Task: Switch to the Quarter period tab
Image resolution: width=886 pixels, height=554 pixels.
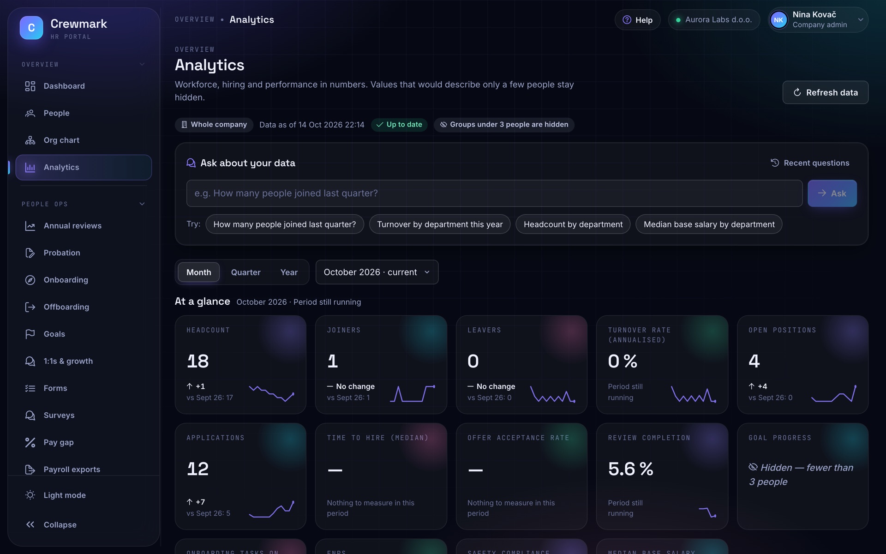Action: point(245,272)
